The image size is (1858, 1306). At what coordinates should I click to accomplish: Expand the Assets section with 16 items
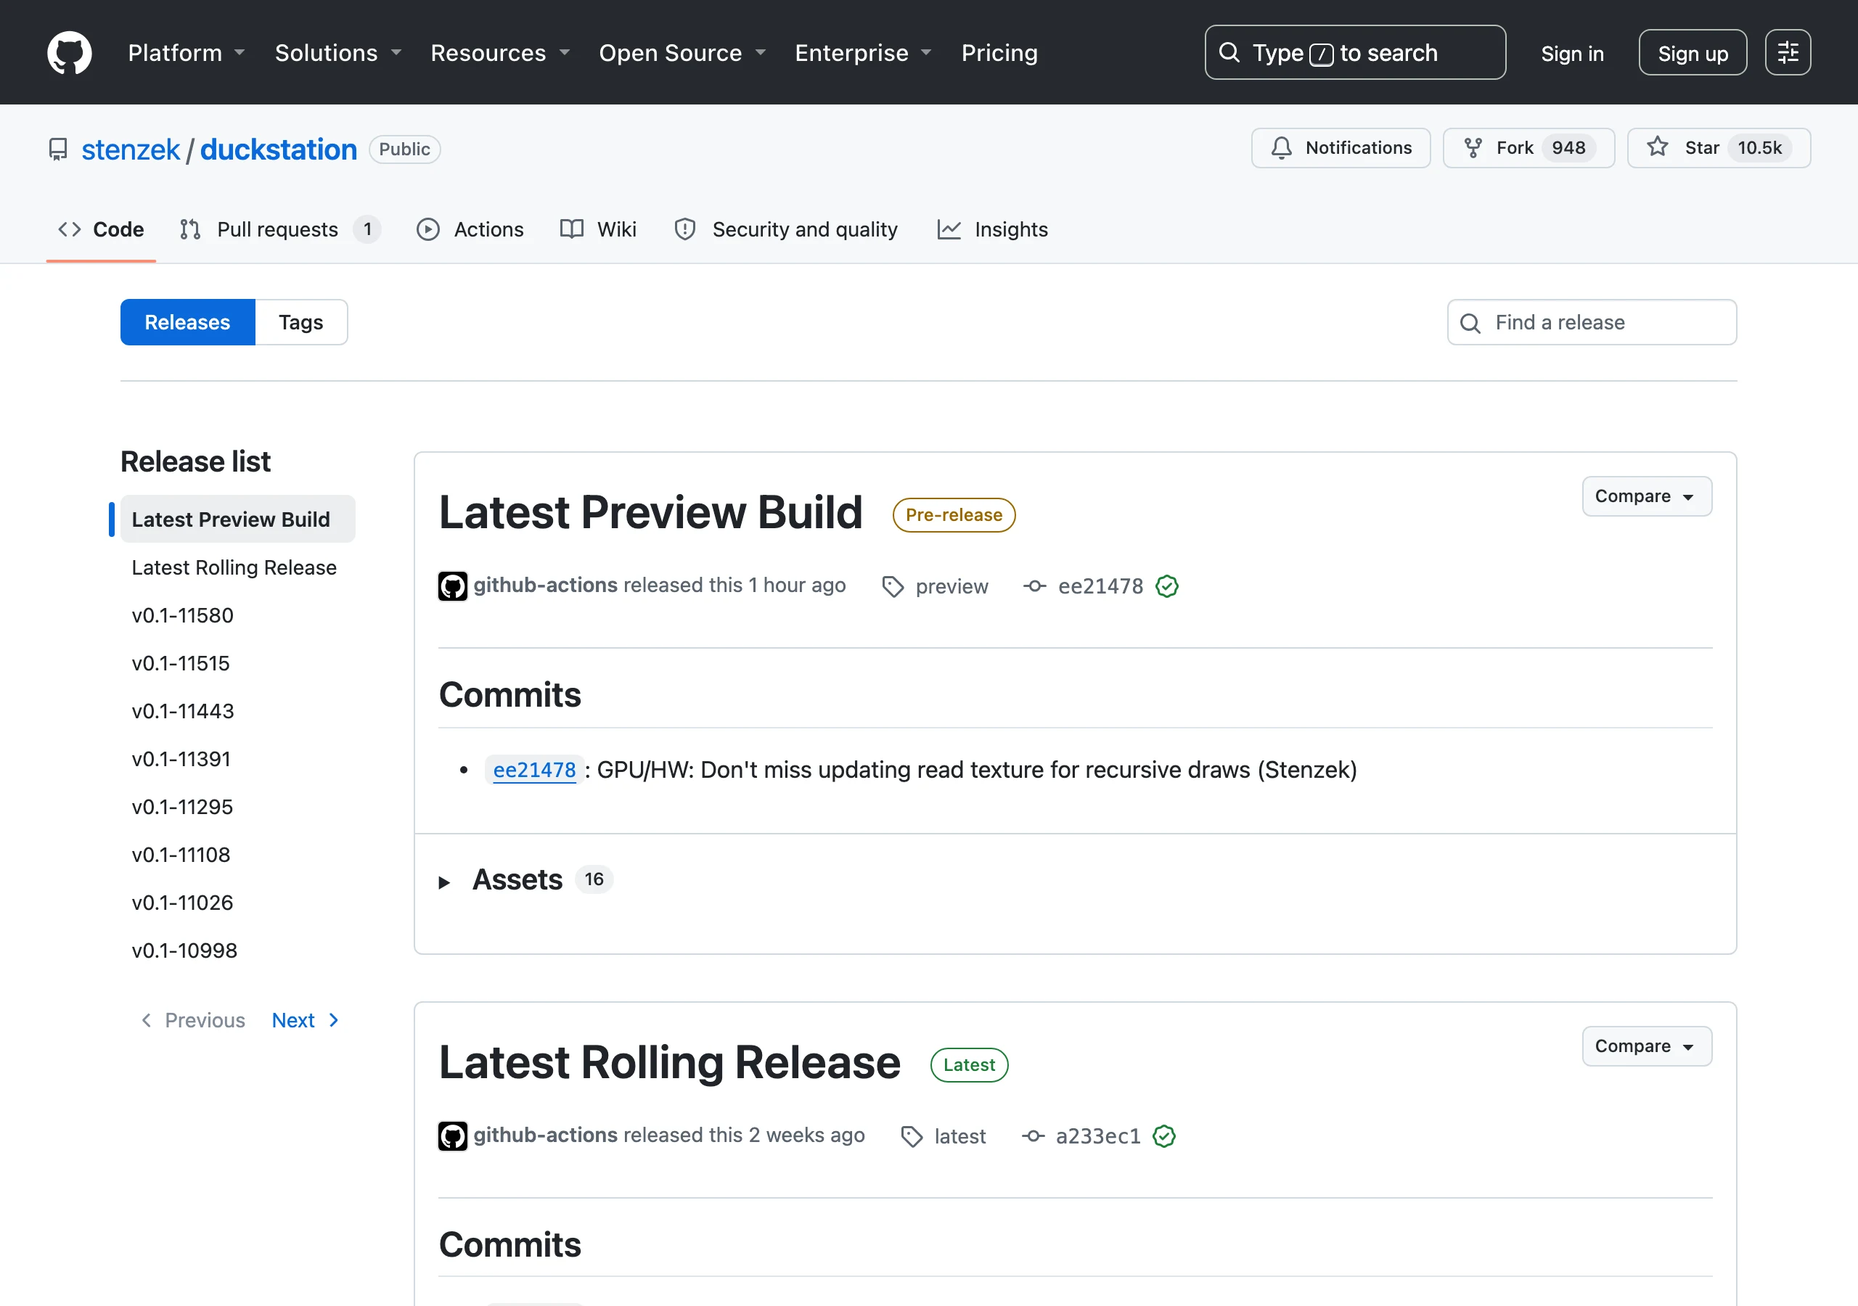pyautogui.click(x=526, y=879)
